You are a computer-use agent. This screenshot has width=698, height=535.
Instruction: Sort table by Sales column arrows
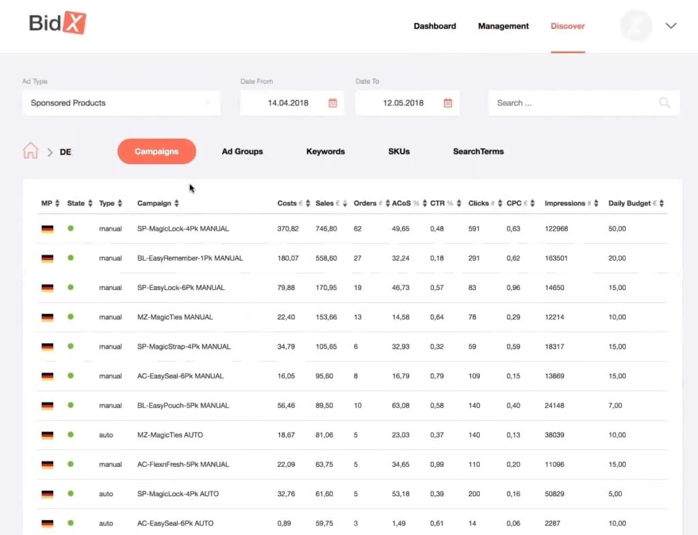[x=344, y=204]
